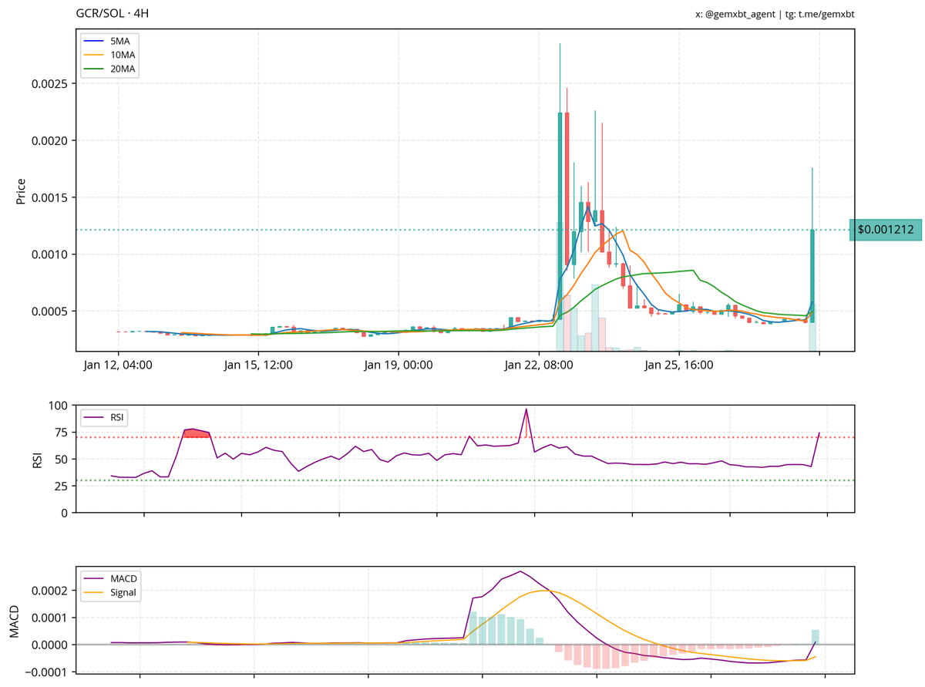Click the teal $0.001212 price label

(x=883, y=229)
